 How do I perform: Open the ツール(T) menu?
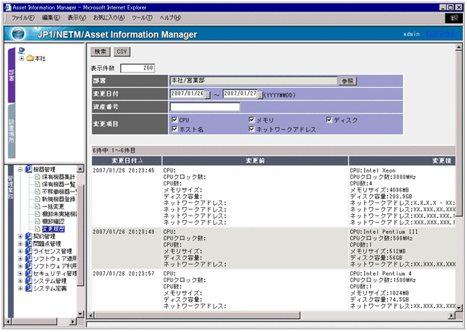tap(142, 16)
